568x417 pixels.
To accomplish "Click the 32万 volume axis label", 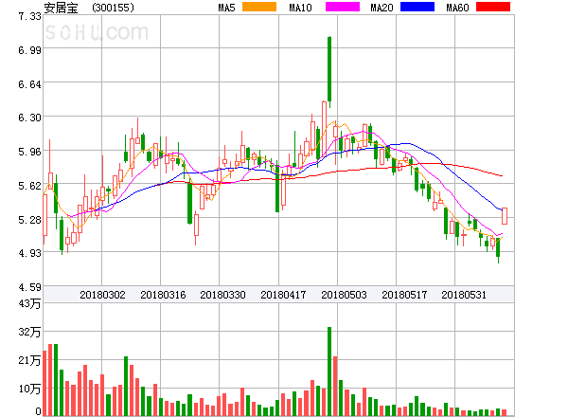I will [x=29, y=332].
